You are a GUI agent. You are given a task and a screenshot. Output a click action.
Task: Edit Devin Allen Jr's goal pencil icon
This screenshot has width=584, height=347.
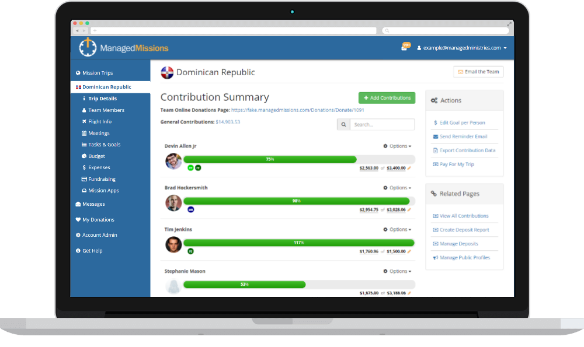409,168
